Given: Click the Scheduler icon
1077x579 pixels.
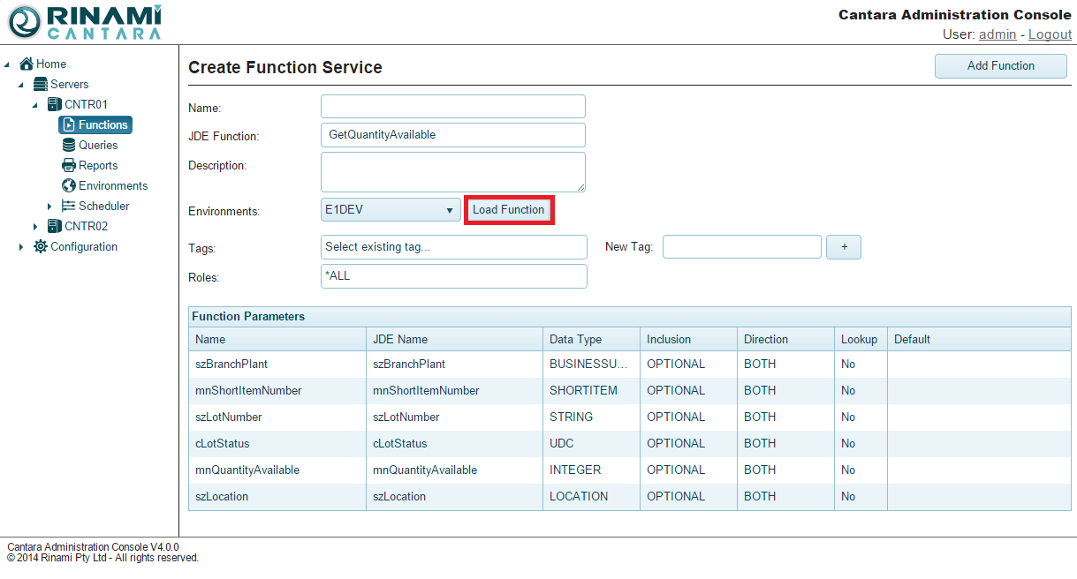Looking at the screenshot, I should 69,206.
